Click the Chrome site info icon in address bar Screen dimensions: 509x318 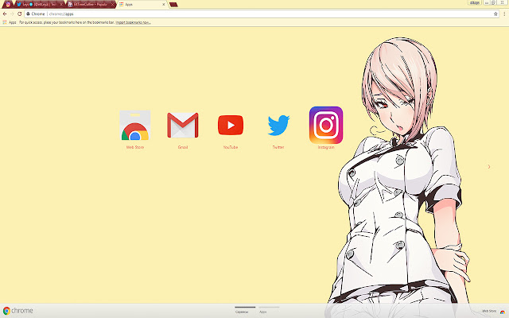click(29, 14)
